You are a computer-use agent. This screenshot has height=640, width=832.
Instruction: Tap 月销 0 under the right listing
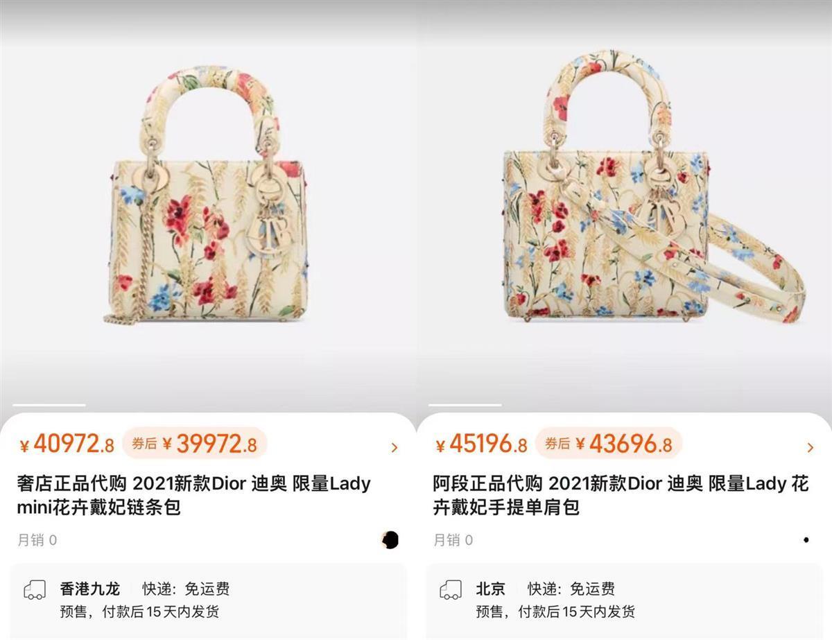click(x=453, y=540)
